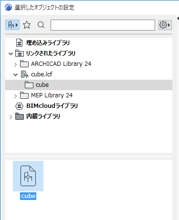Screen dimensions: 179x220
Task: Collapse the リンクされたライブラリ node
Action: pos(11,53)
